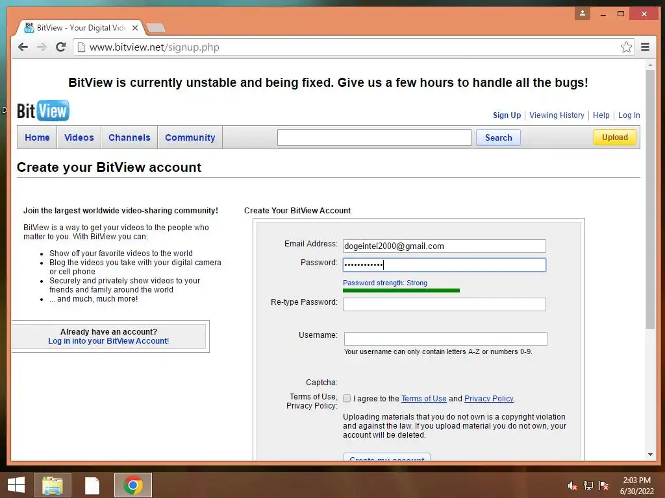The height and width of the screenshot is (498, 665).
Task: Click the 'Captcha:' label
Action: click(321, 383)
